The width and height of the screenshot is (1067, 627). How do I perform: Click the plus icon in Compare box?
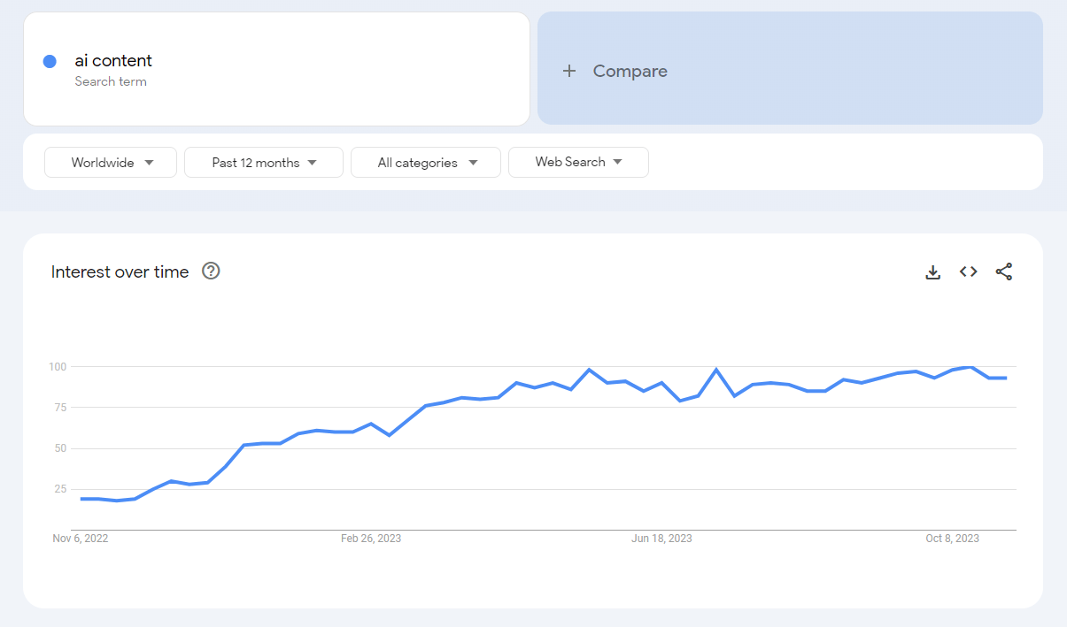point(569,71)
